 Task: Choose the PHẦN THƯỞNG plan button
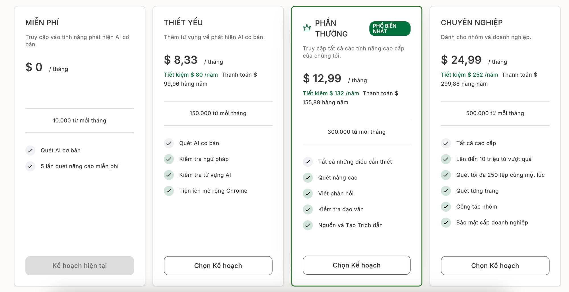coord(356,265)
